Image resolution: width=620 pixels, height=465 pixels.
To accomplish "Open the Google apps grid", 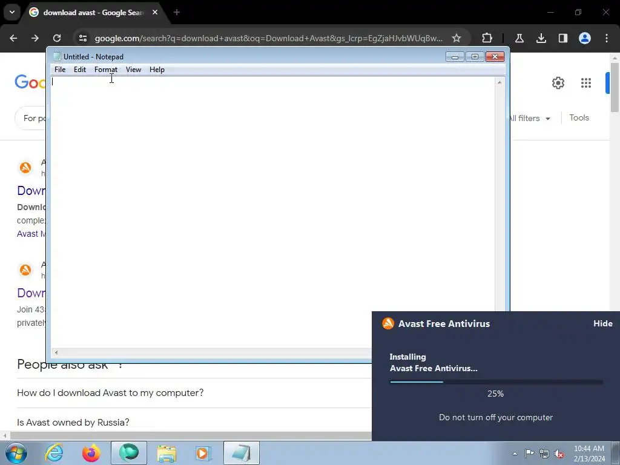I will tap(586, 83).
